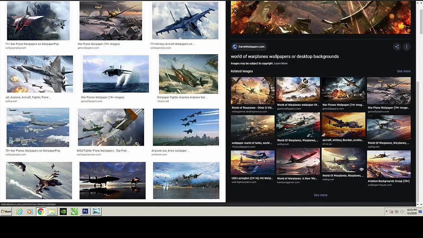423x238 pixels.
Task: Open '75+ War Planes Wallpapers on WallpaperPlay' thumbnail
Action: point(38,127)
